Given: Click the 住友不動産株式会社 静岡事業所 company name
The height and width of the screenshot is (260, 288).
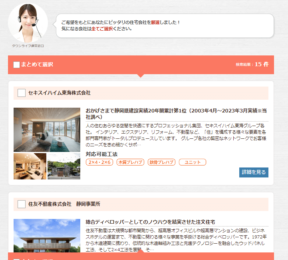Looking at the screenshot, I should click(x=64, y=204).
